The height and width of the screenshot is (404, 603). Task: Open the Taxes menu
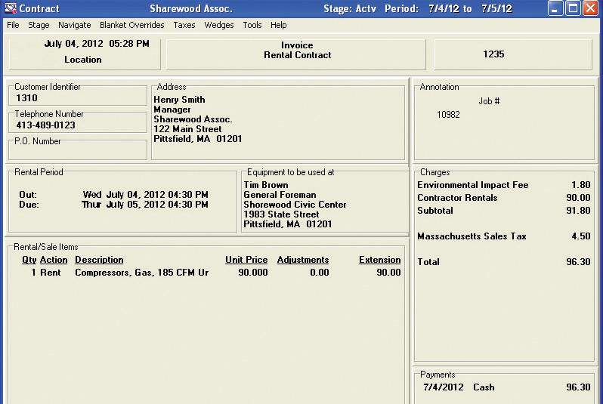(184, 25)
